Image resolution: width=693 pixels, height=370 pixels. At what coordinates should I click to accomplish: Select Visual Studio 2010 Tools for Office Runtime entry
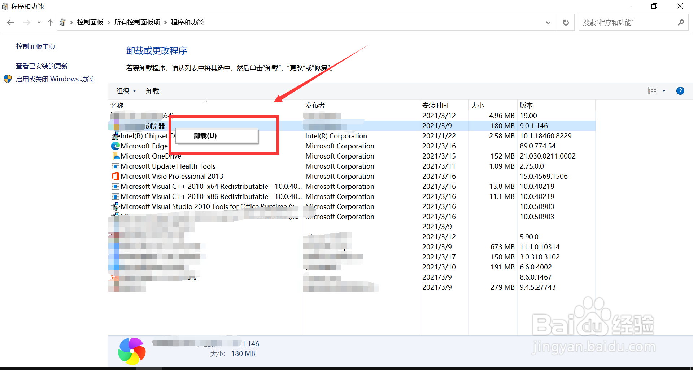click(208, 206)
